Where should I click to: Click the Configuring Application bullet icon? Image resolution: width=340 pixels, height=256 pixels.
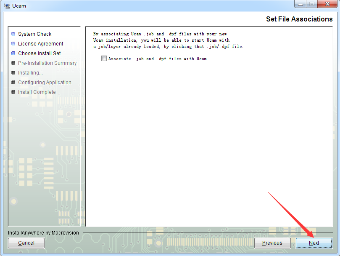click(13, 83)
